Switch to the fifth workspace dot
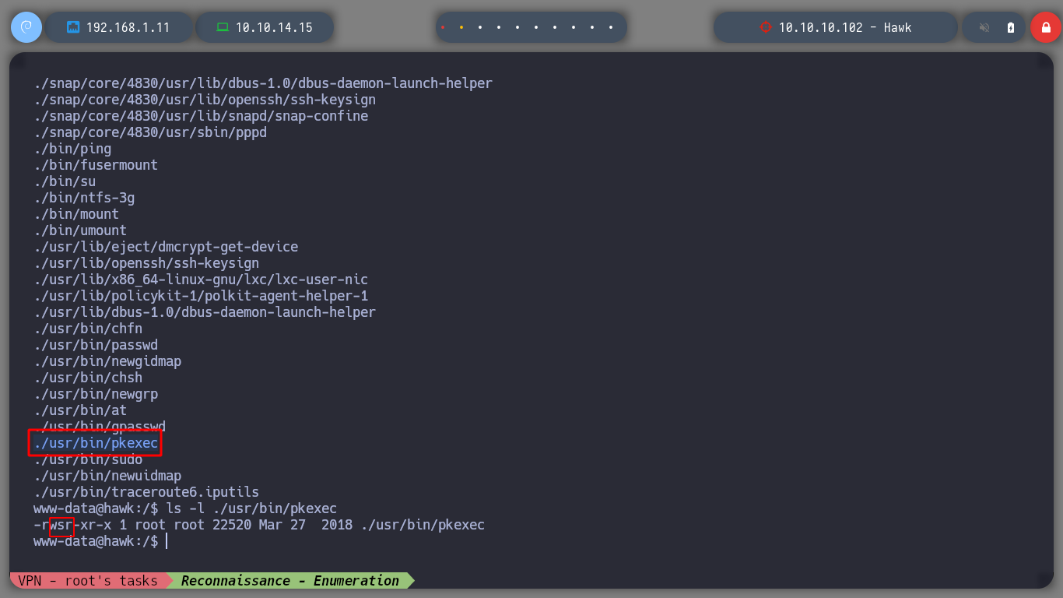 tap(517, 27)
